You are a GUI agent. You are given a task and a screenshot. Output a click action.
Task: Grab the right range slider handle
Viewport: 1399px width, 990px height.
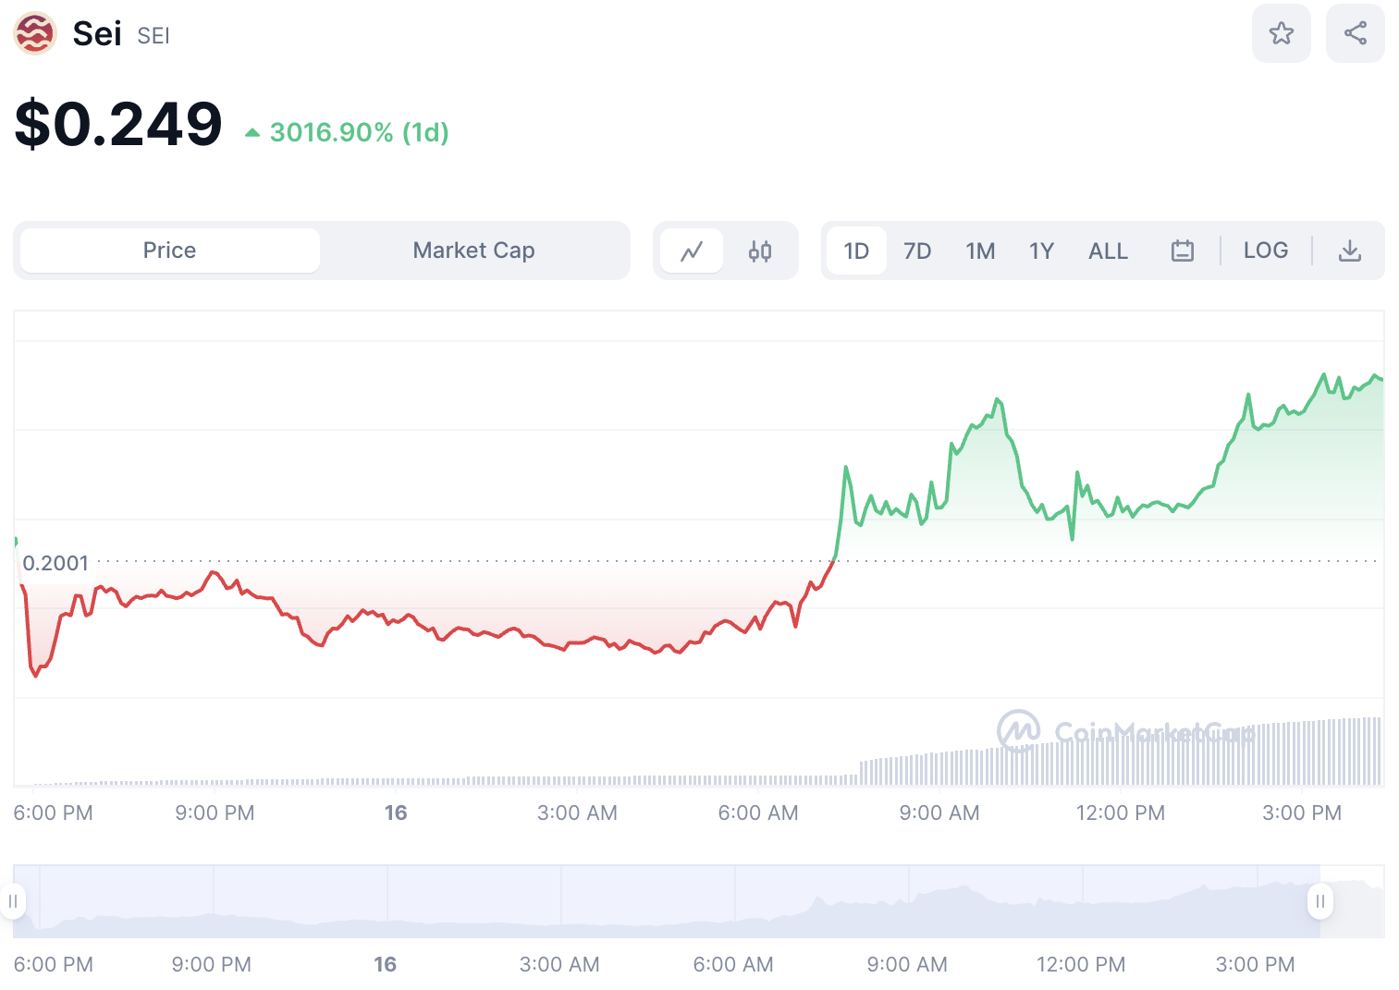[1319, 901]
